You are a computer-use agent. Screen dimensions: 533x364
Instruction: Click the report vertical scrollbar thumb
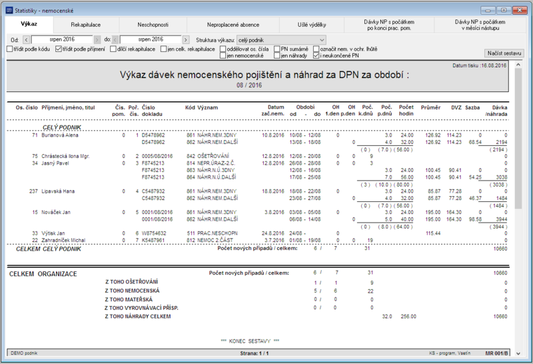pyautogui.click(x=518, y=139)
